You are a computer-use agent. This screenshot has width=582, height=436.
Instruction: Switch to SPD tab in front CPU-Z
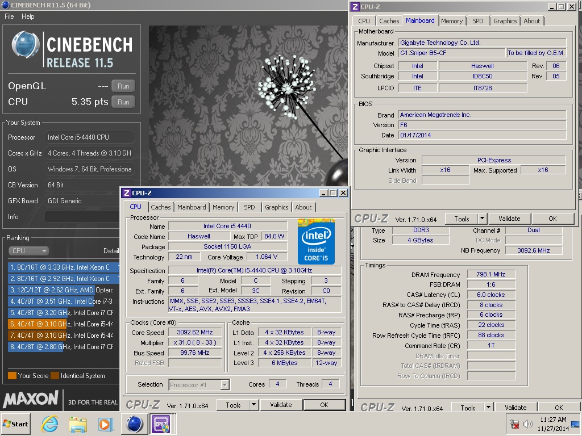click(x=250, y=207)
